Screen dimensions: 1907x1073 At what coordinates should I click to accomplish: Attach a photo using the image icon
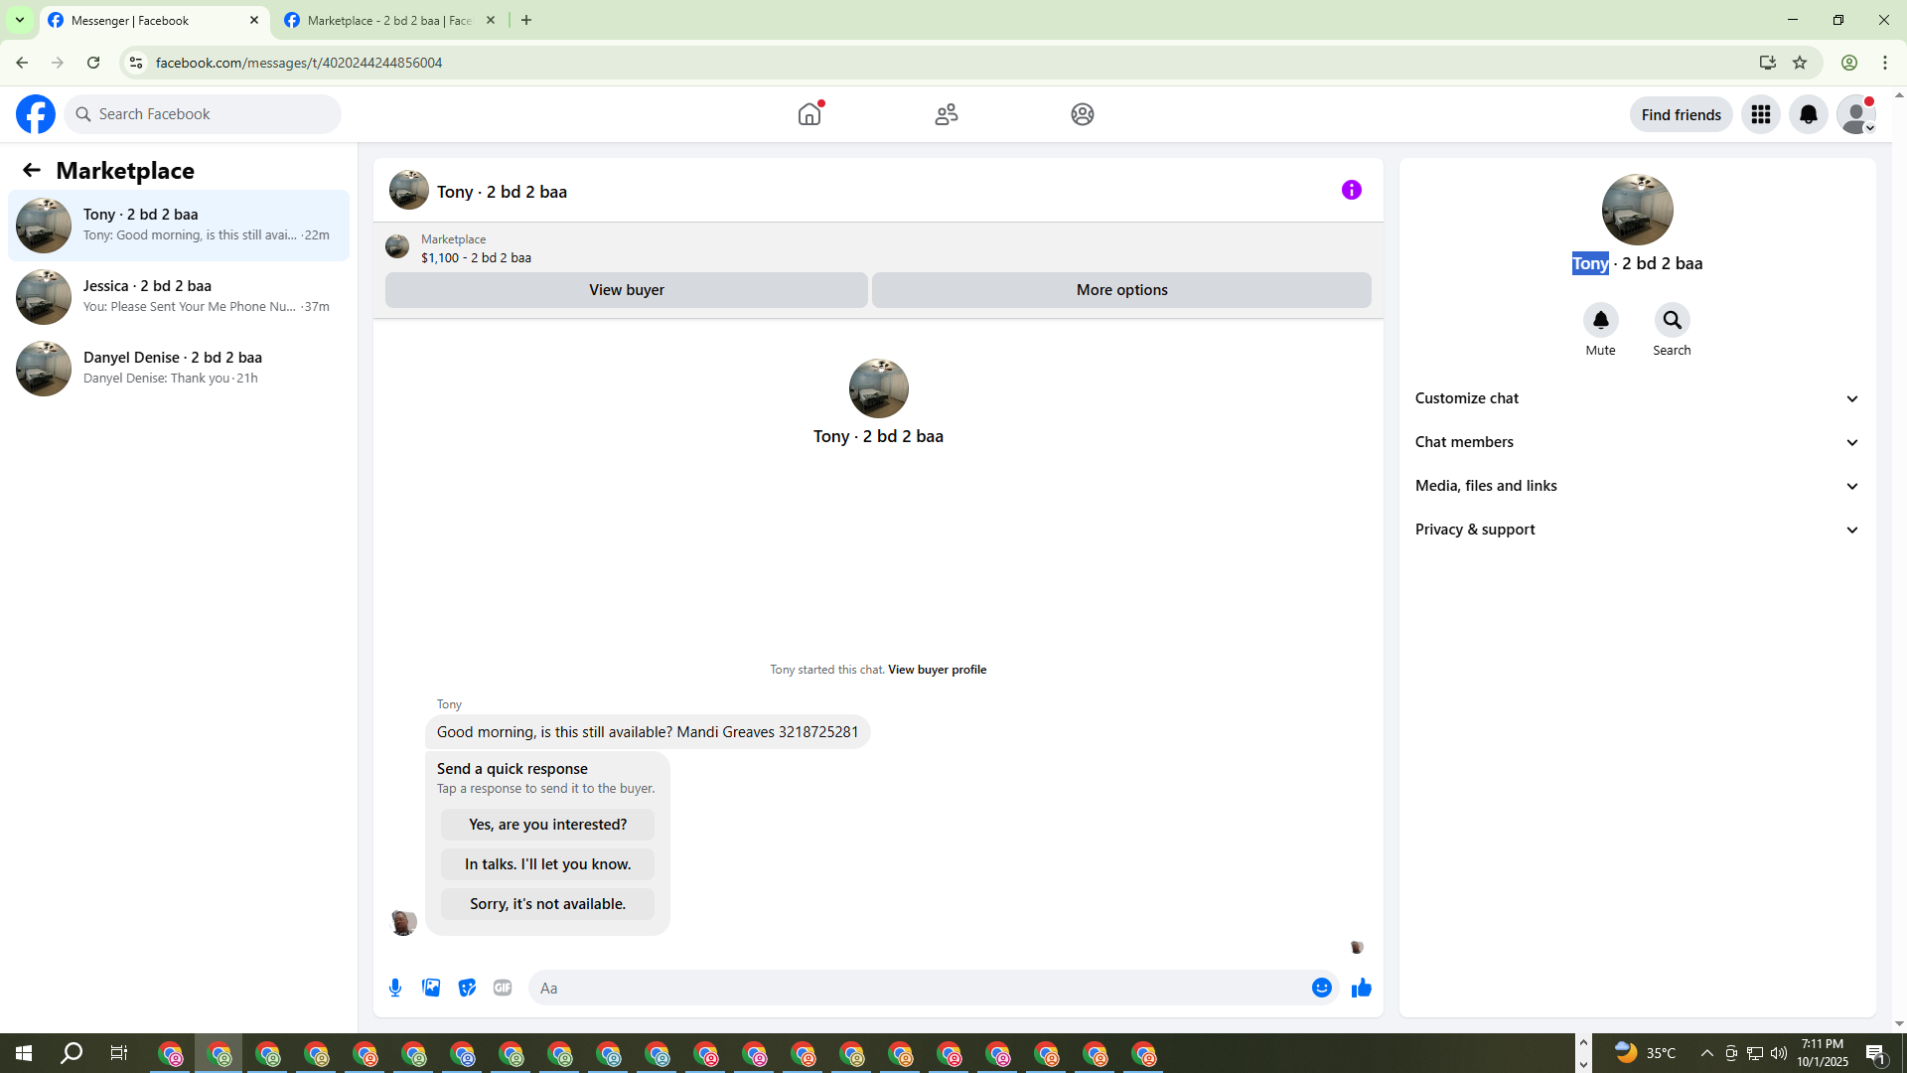click(x=431, y=988)
